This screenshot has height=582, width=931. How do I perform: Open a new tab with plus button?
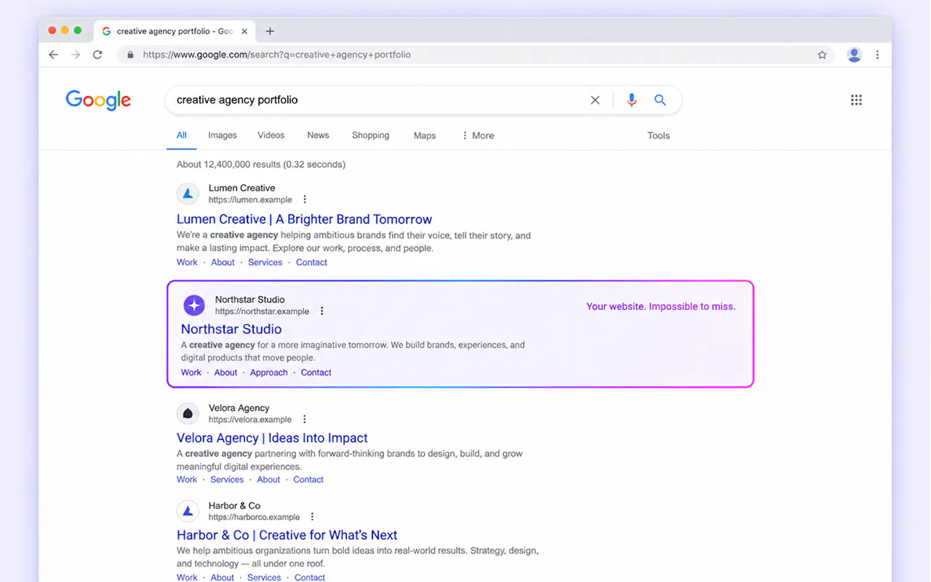[x=270, y=31]
